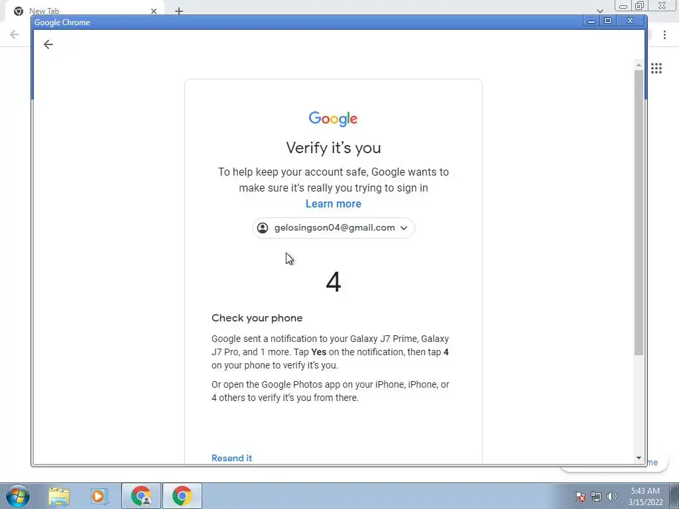Switch to the New Tab tab
The image size is (679, 509).
[84, 11]
